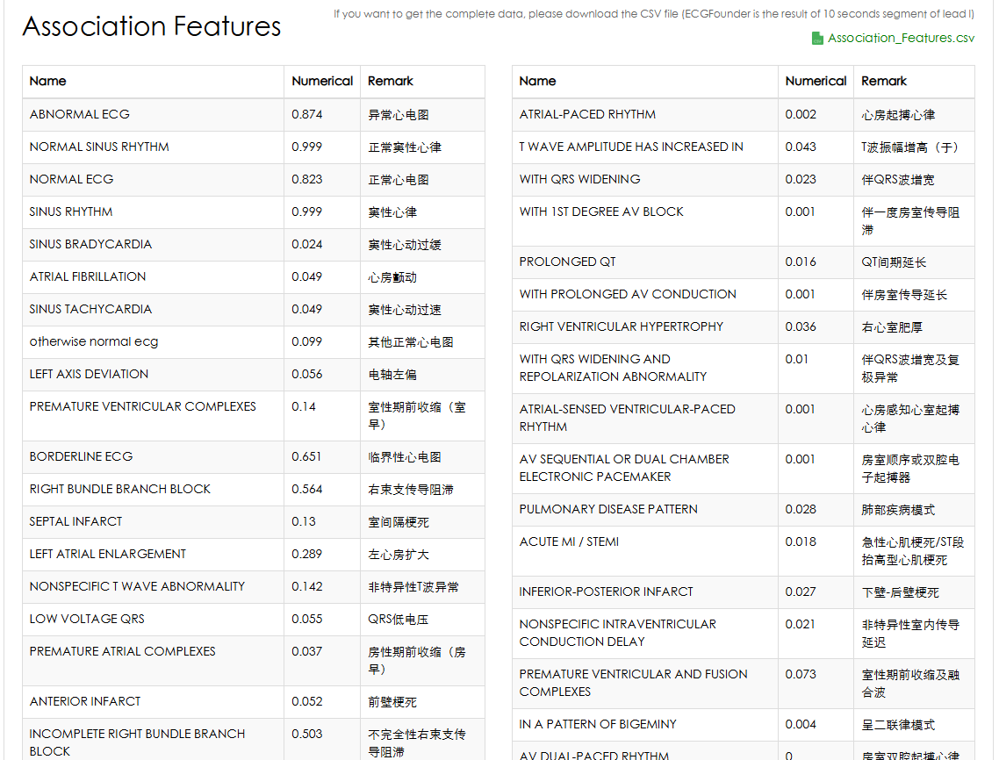Click the ATRIAL-PACED RHYTHM row name
999x760 pixels.
point(587,114)
